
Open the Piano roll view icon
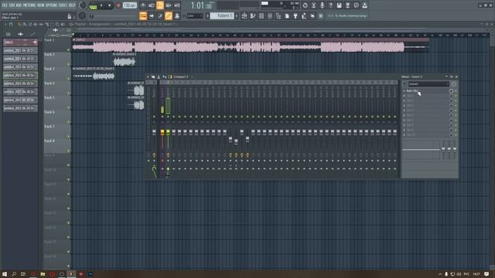tap(253, 15)
